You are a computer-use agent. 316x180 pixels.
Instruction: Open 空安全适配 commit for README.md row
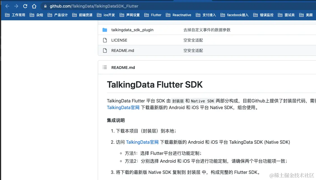pyautogui.click(x=193, y=51)
